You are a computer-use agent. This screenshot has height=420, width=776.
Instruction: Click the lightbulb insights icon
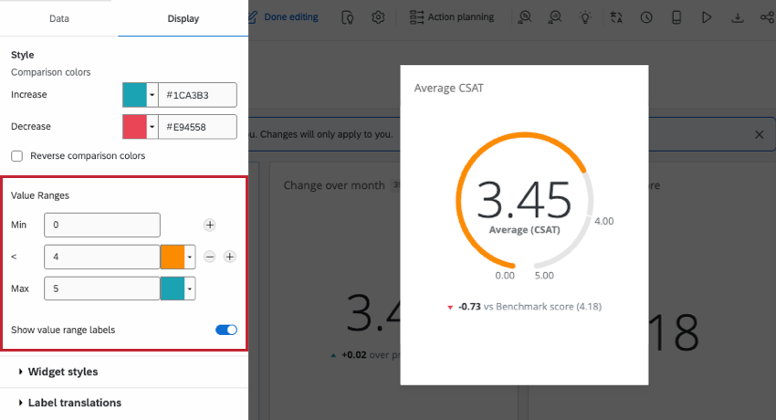click(585, 17)
